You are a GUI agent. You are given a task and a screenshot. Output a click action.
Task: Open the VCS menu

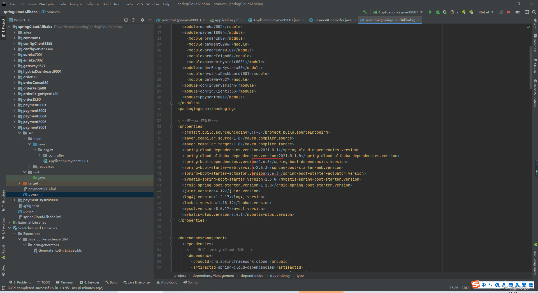pos(140,4)
